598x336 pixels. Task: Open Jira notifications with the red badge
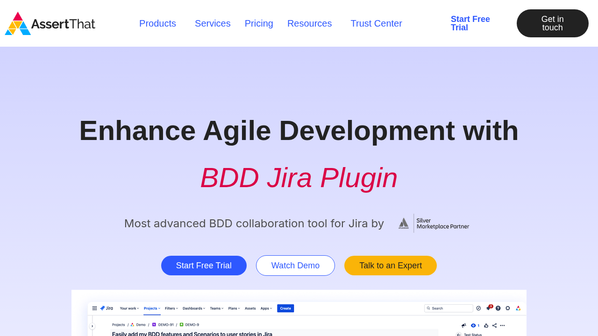(489, 308)
